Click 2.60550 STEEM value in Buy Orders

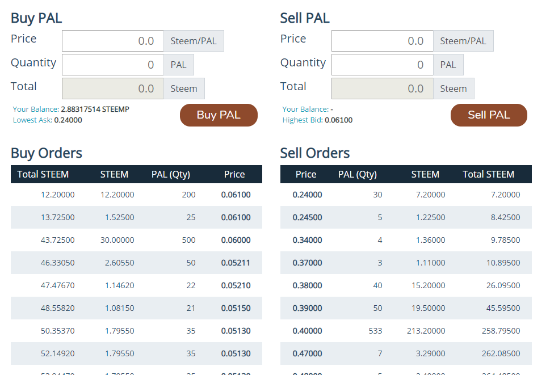point(120,263)
